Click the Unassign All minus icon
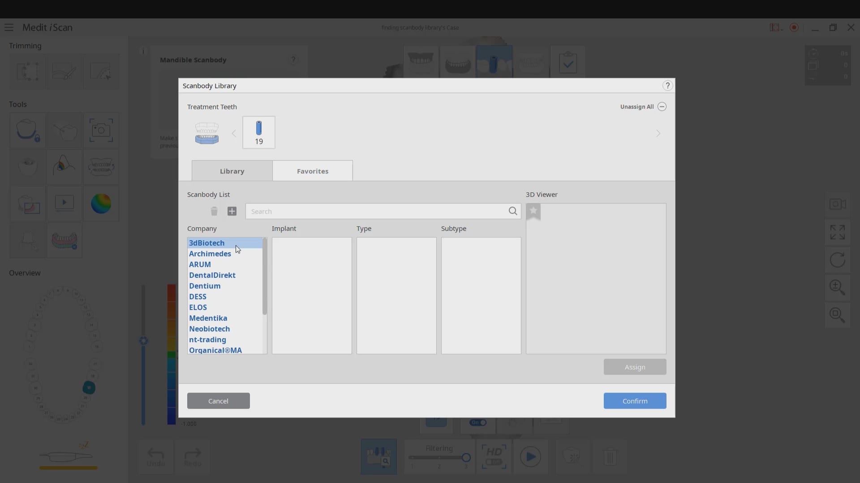This screenshot has width=860, height=483. (662, 106)
